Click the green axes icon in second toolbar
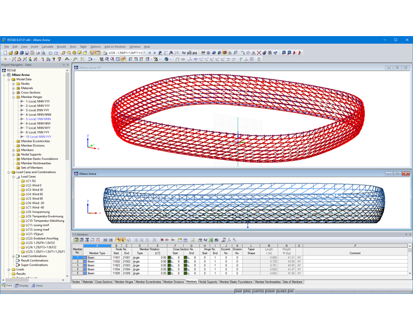This screenshot has height=330, width=413. (x=241, y=59)
